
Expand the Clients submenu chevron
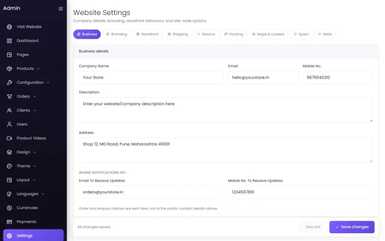(x=35, y=110)
